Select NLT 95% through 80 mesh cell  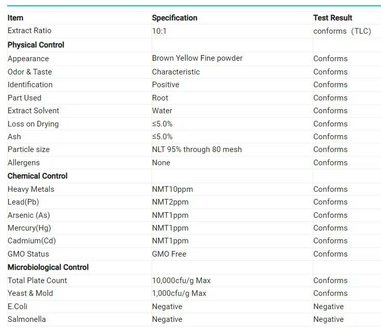(x=197, y=149)
